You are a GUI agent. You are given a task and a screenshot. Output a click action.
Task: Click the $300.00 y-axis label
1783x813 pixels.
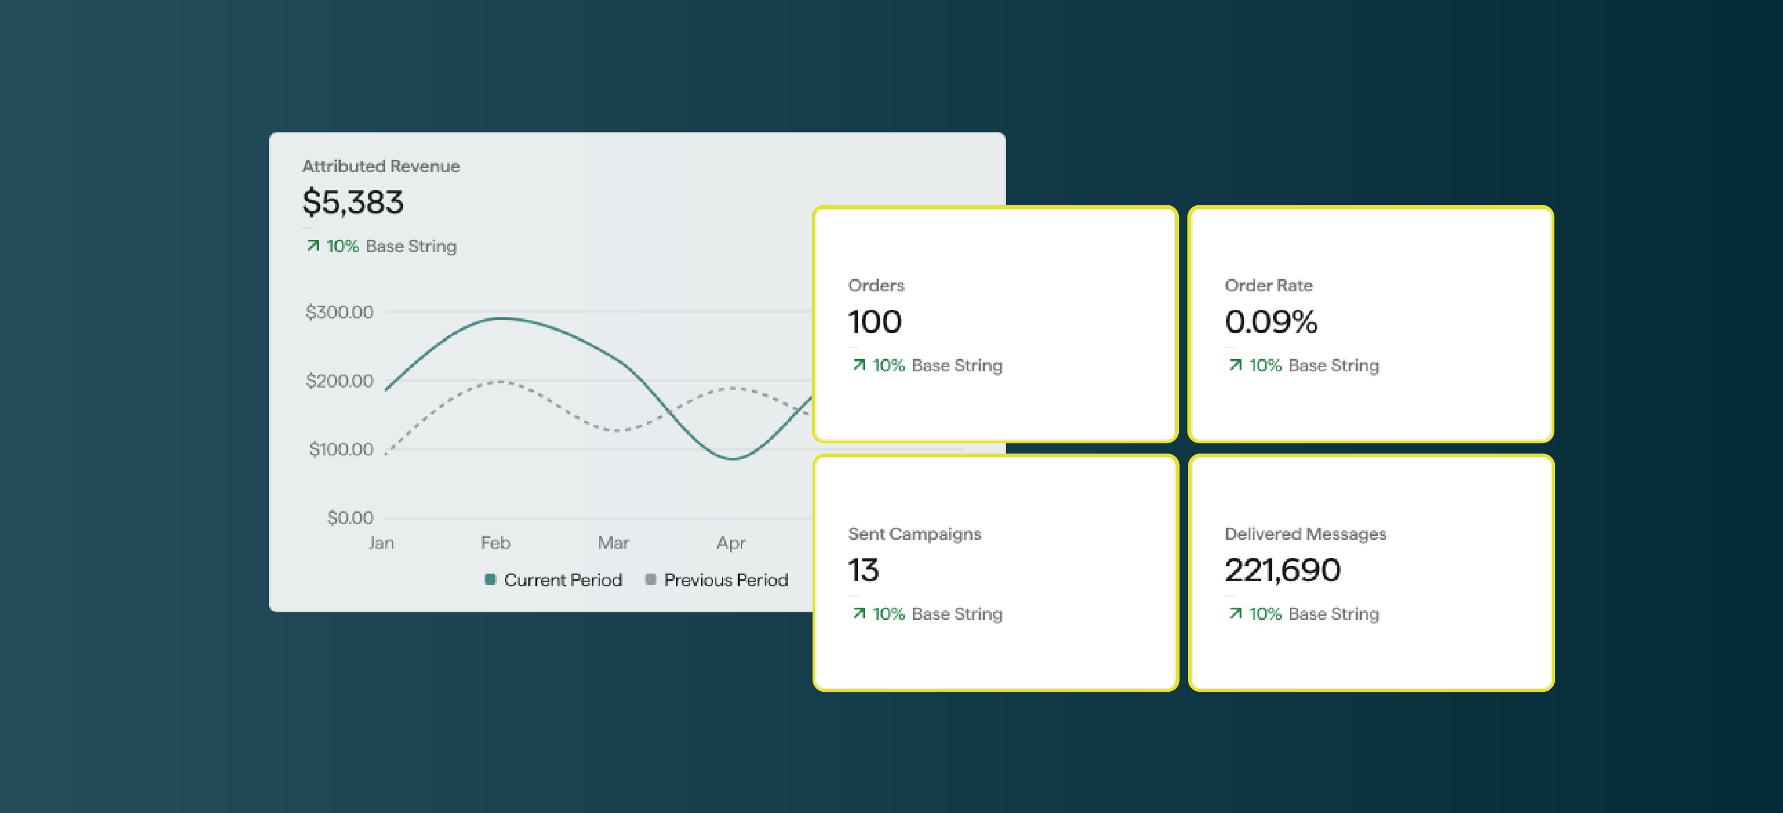point(339,312)
